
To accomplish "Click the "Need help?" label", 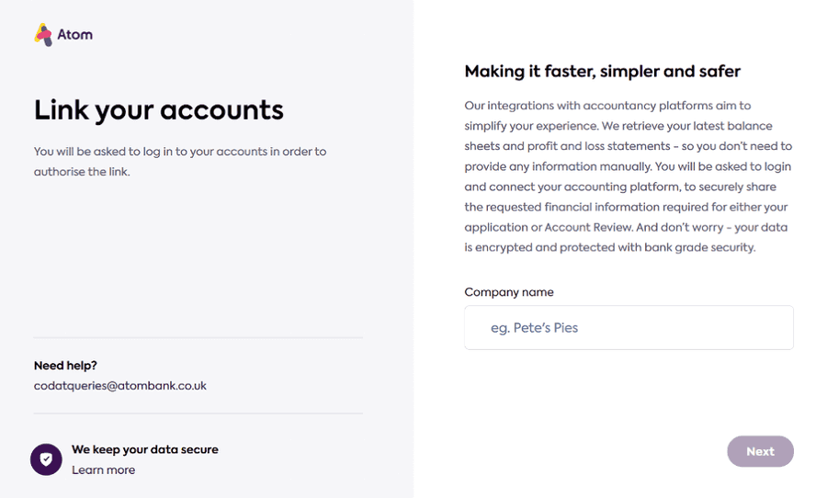I will [65, 366].
